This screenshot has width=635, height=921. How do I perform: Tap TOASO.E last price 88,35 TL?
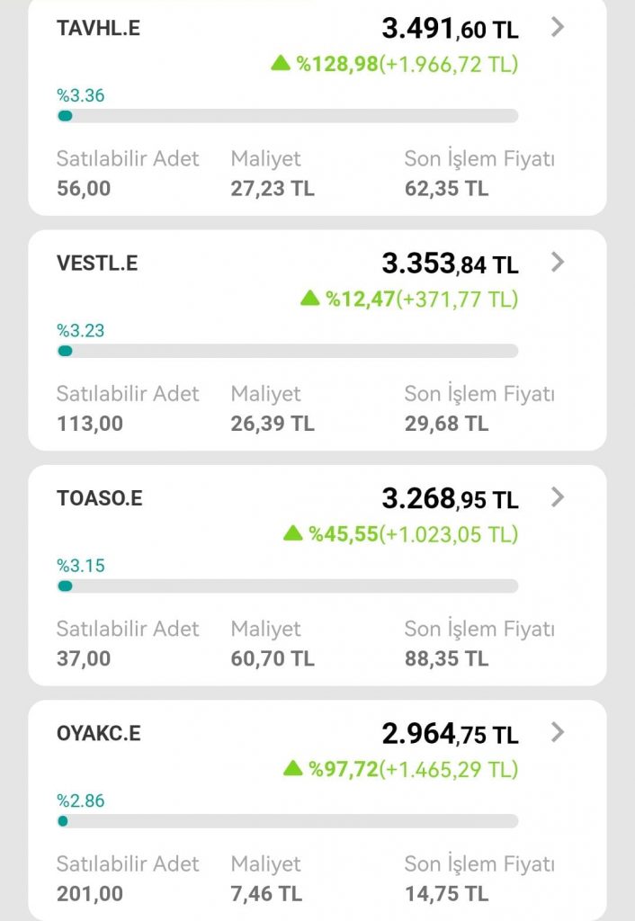446,658
